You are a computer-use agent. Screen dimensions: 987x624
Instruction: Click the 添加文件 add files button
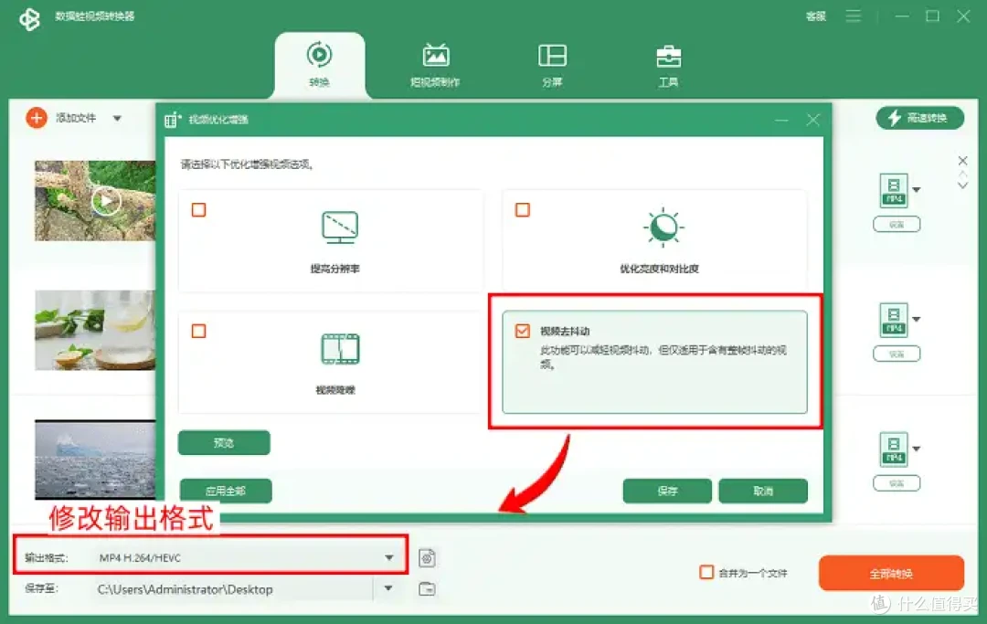coord(76,118)
